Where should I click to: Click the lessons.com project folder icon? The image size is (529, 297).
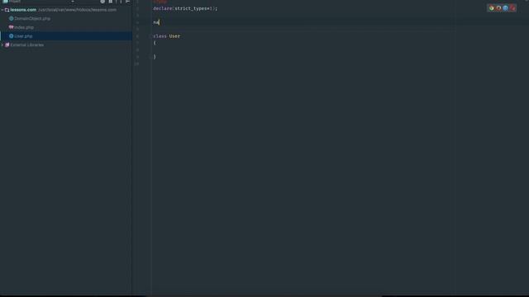(7, 10)
